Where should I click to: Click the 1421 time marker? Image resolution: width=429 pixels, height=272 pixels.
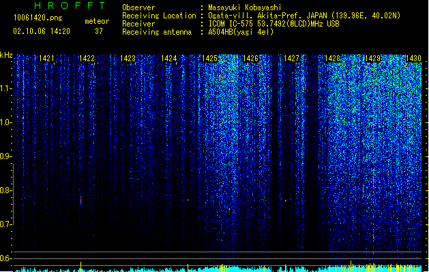[47, 58]
